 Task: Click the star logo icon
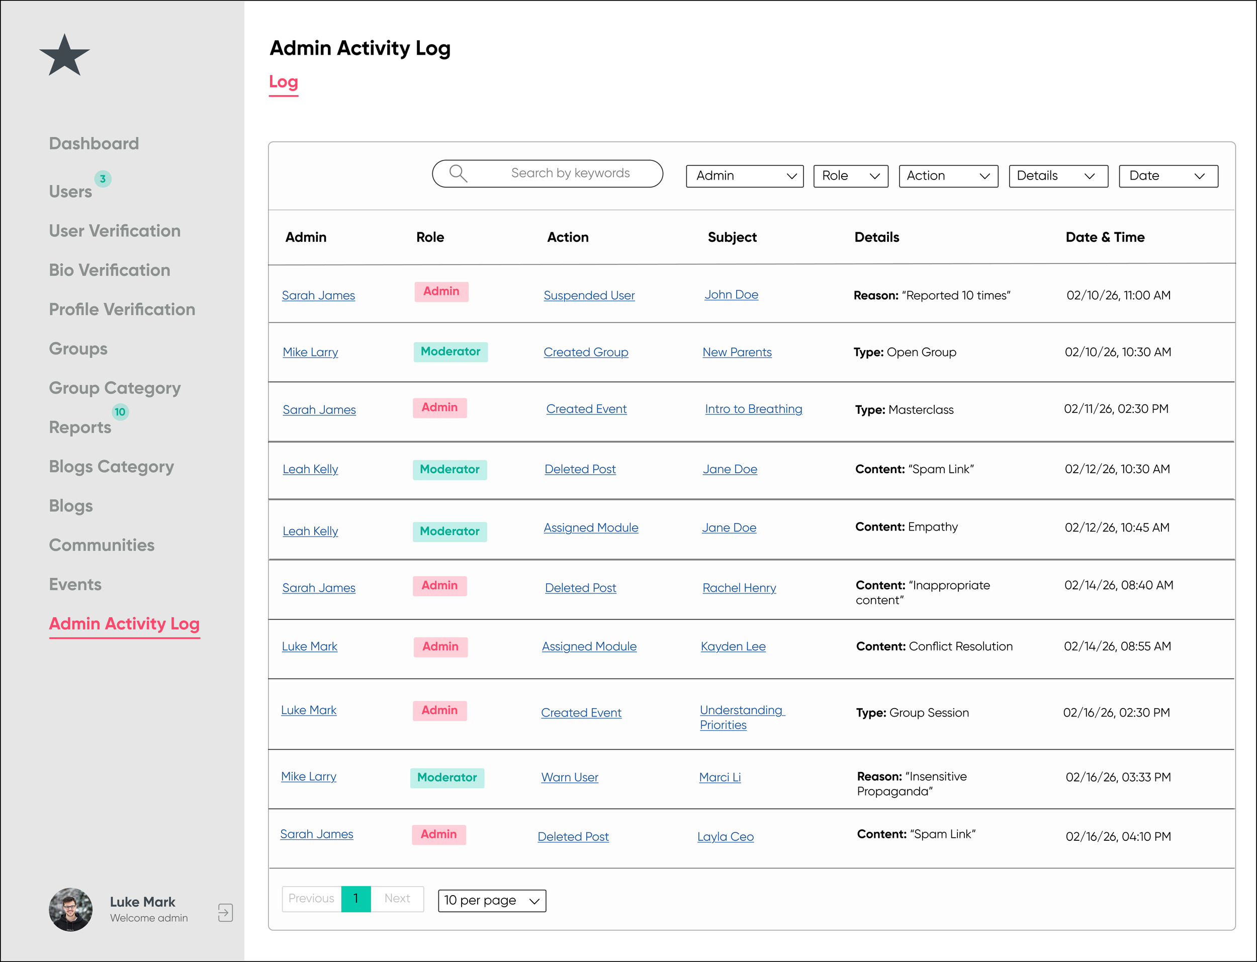coord(64,55)
